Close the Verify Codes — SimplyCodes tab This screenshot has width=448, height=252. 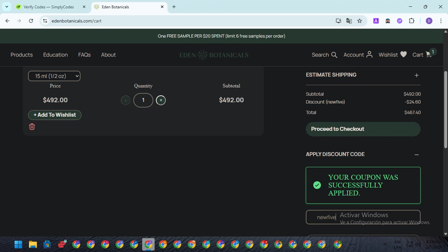tap(84, 7)
